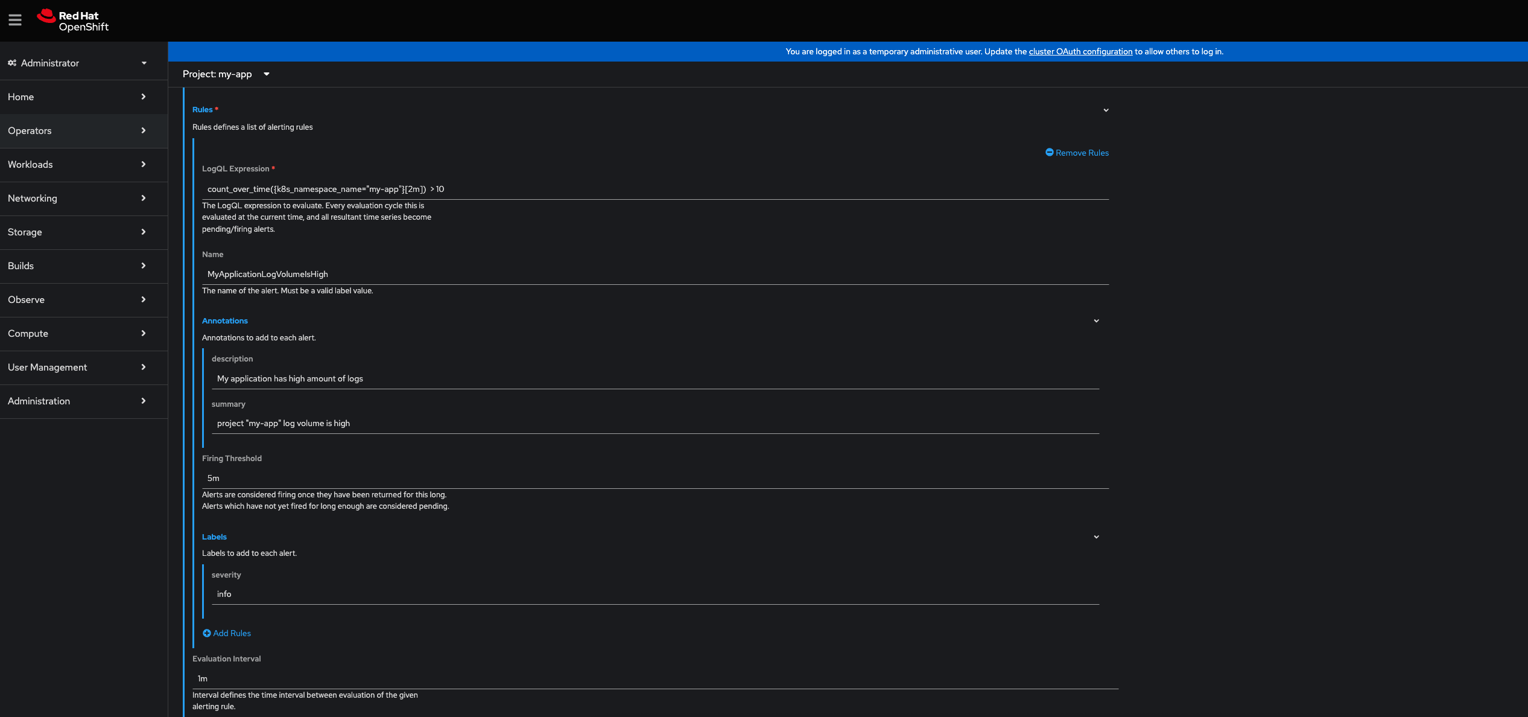Viewport: 1528px width, 717px height.
Task: Expand the Operators navigation menu
Action: pos(78,131)
